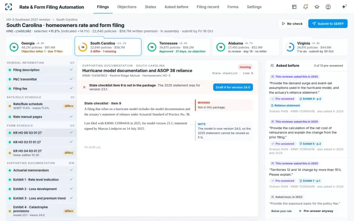354x221 pixels.
Task: Click the sparkle assistant icon
Action: tap(344, 7)
